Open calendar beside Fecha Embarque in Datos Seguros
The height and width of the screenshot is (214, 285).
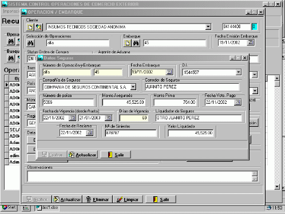(x=169, y=72)
